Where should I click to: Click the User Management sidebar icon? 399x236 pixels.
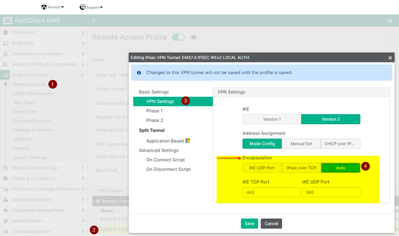6,232
